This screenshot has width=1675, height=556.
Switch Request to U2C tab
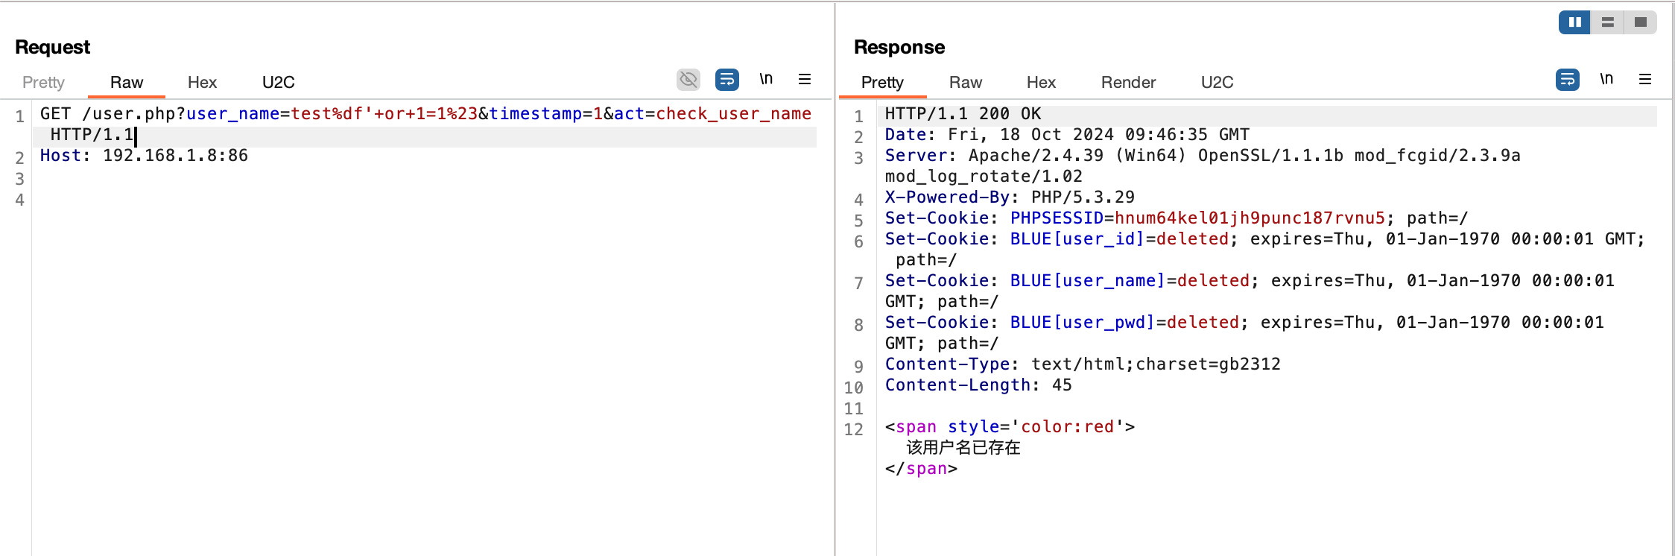[278, 82]
